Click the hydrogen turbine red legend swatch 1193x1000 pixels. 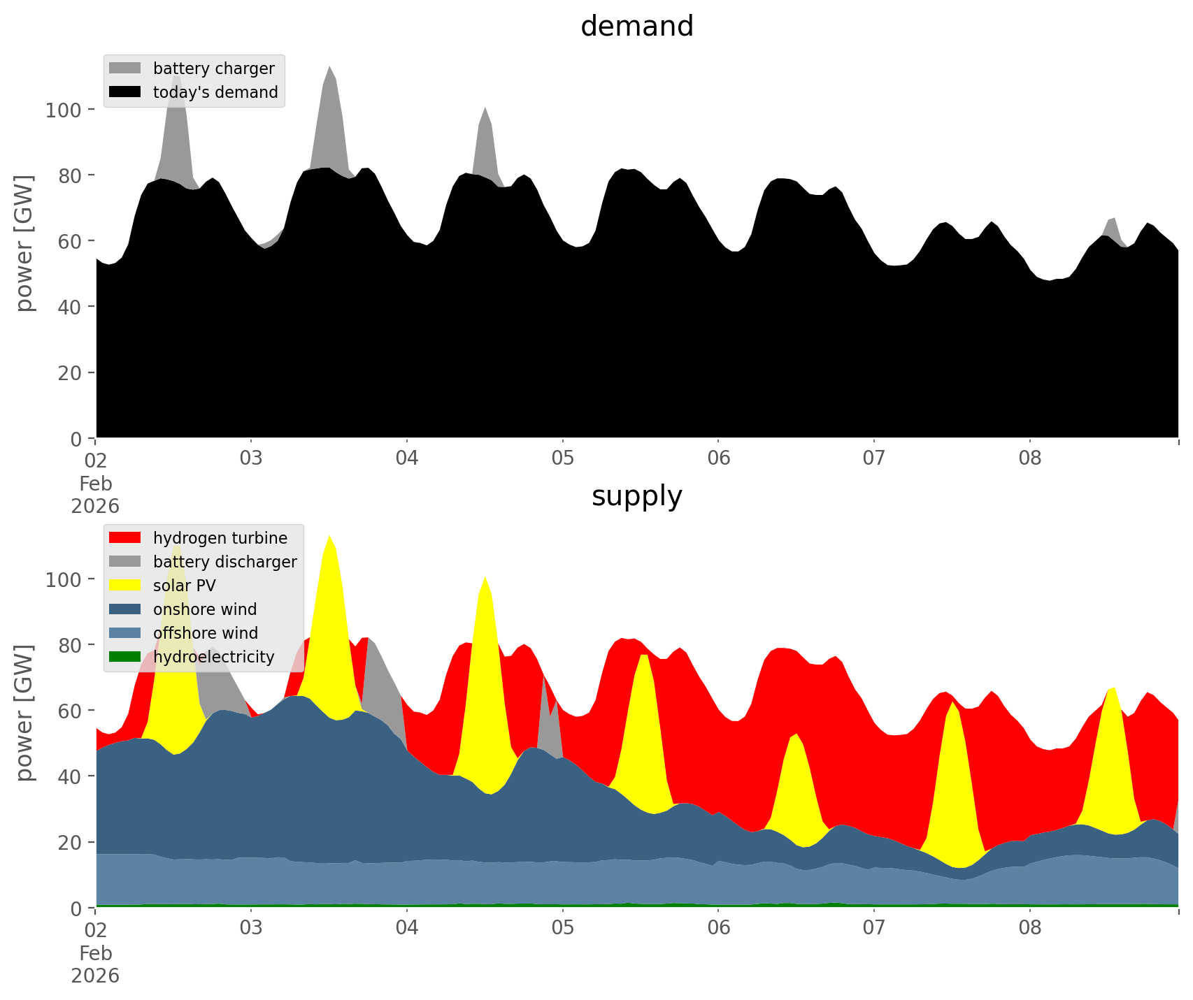point(125,538)
